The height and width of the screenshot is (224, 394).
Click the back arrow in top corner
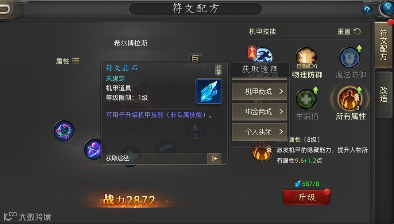pos(5,9)
